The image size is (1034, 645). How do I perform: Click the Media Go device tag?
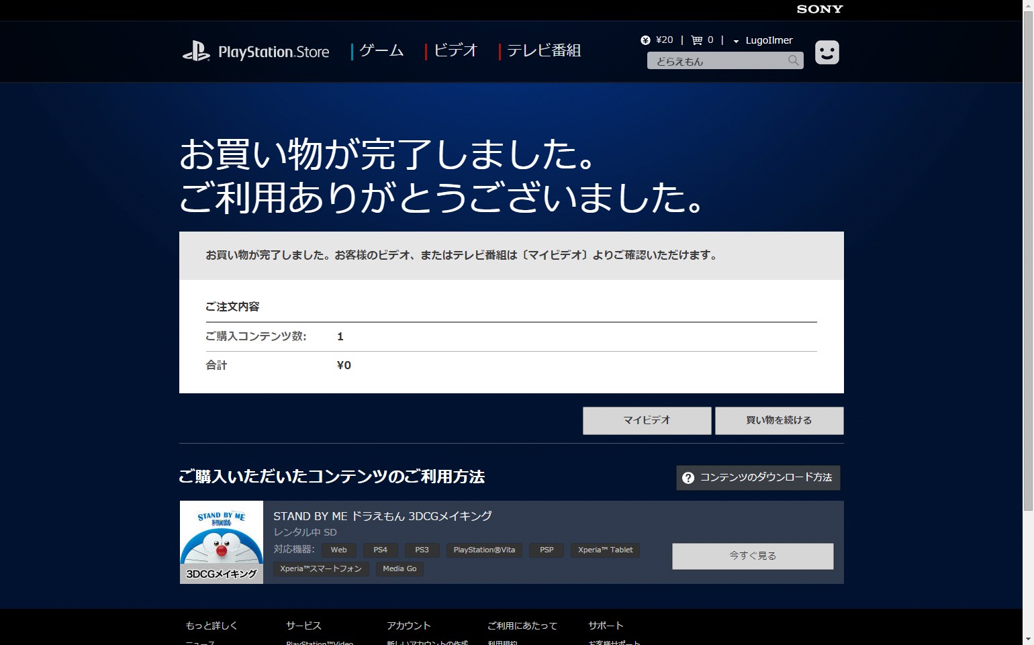click(399, 568)
